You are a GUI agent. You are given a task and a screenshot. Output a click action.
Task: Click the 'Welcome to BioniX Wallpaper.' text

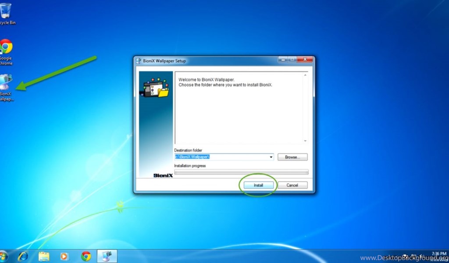pos(206,80)
